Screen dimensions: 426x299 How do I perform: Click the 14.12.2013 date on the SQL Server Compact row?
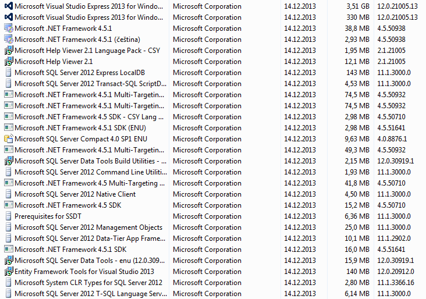click(300, 139)
